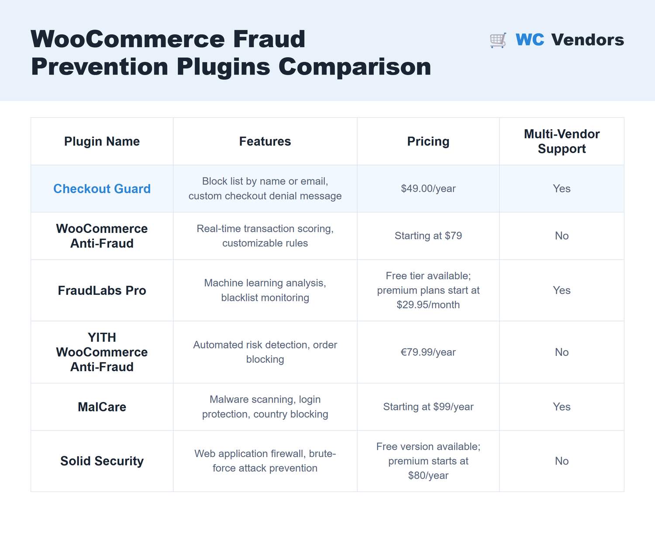The width and height of the screenshot is (655, 540).
Task: Click No in the Solid Security row
Action: pyautogui.click(x=562, y=461)
